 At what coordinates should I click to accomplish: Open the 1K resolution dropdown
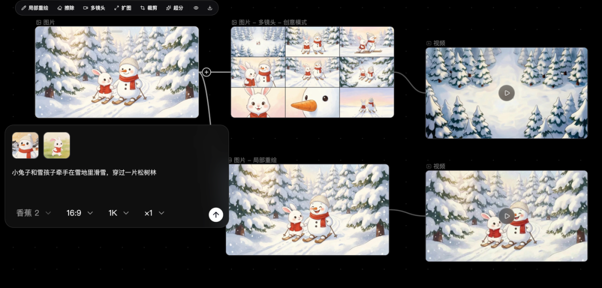click(x=119, y=213)
